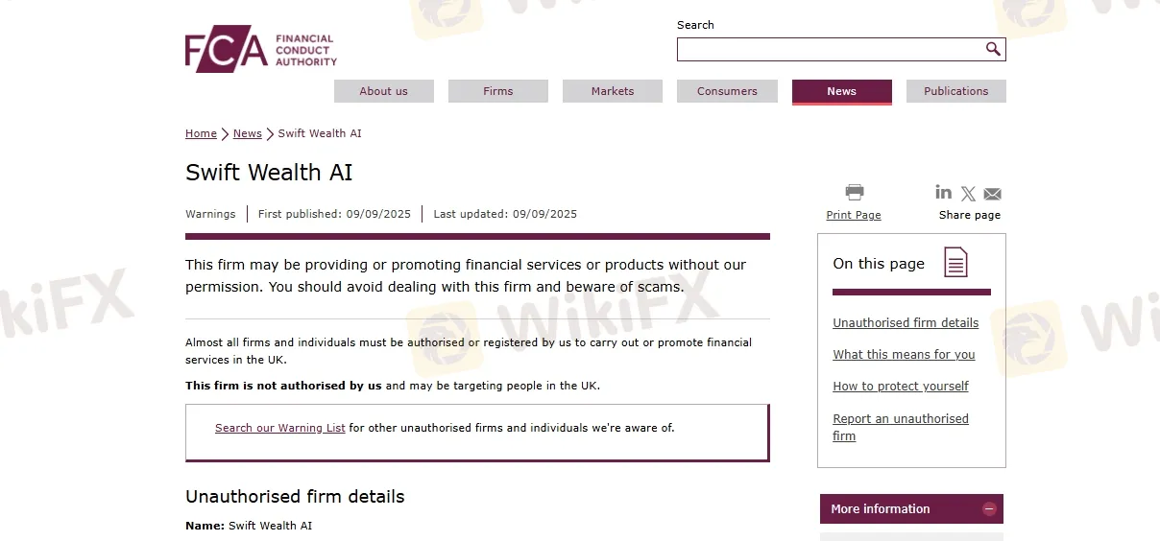Click the Home breadcrumb link
The image size is (1160, 541).
[201, 133]
